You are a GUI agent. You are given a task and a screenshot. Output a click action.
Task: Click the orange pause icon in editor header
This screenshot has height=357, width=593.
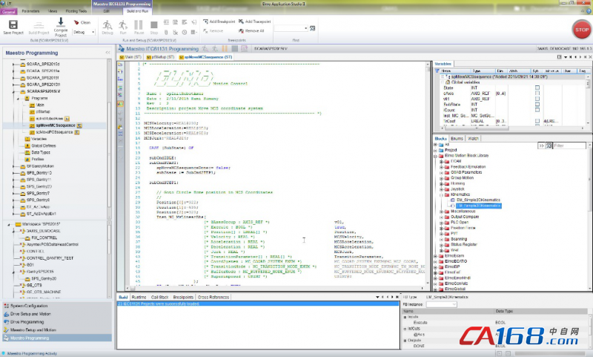coord(225,48)
